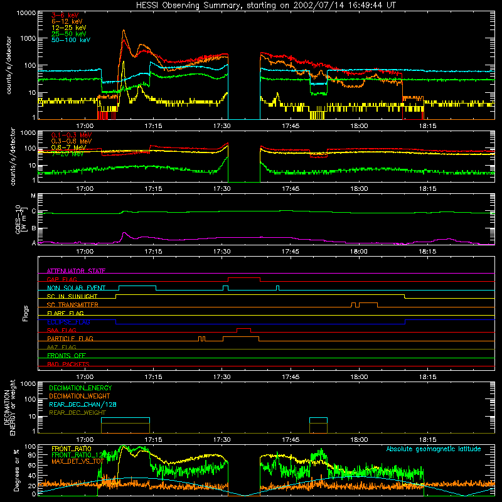The height and width of the screenshot is (502, 502).
Task: Select the BAD_PACKETS flag label
Action: tap(68, 364)
